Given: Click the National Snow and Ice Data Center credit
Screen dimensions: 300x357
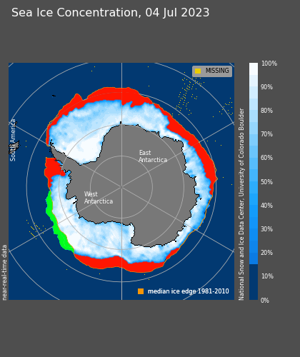Looking at the screenshot, I should click(241, 204).
